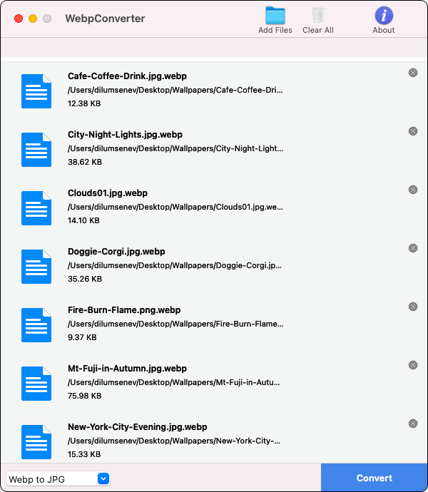Open the Webp to JPG format dropdown

tap(58, 479)
